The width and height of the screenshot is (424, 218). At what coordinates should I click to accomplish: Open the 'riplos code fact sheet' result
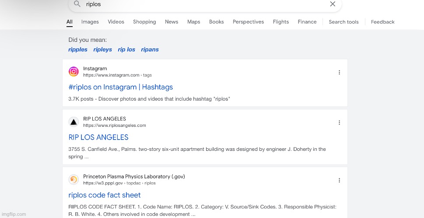tap(105, 195)
